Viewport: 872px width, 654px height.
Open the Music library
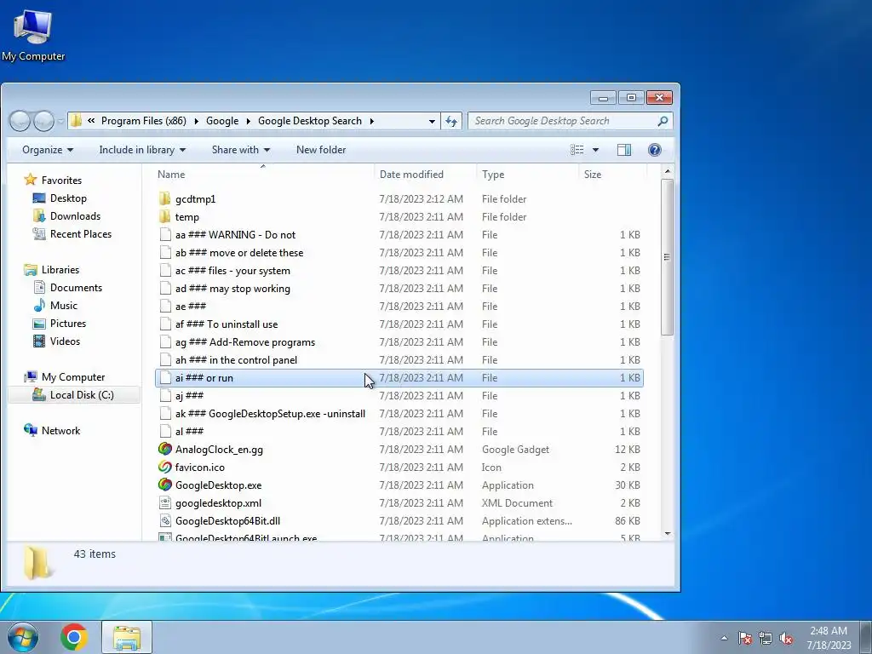pos(63,306)
